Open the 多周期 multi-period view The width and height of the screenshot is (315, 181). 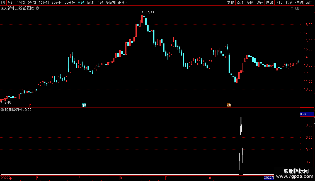(110, 3)
